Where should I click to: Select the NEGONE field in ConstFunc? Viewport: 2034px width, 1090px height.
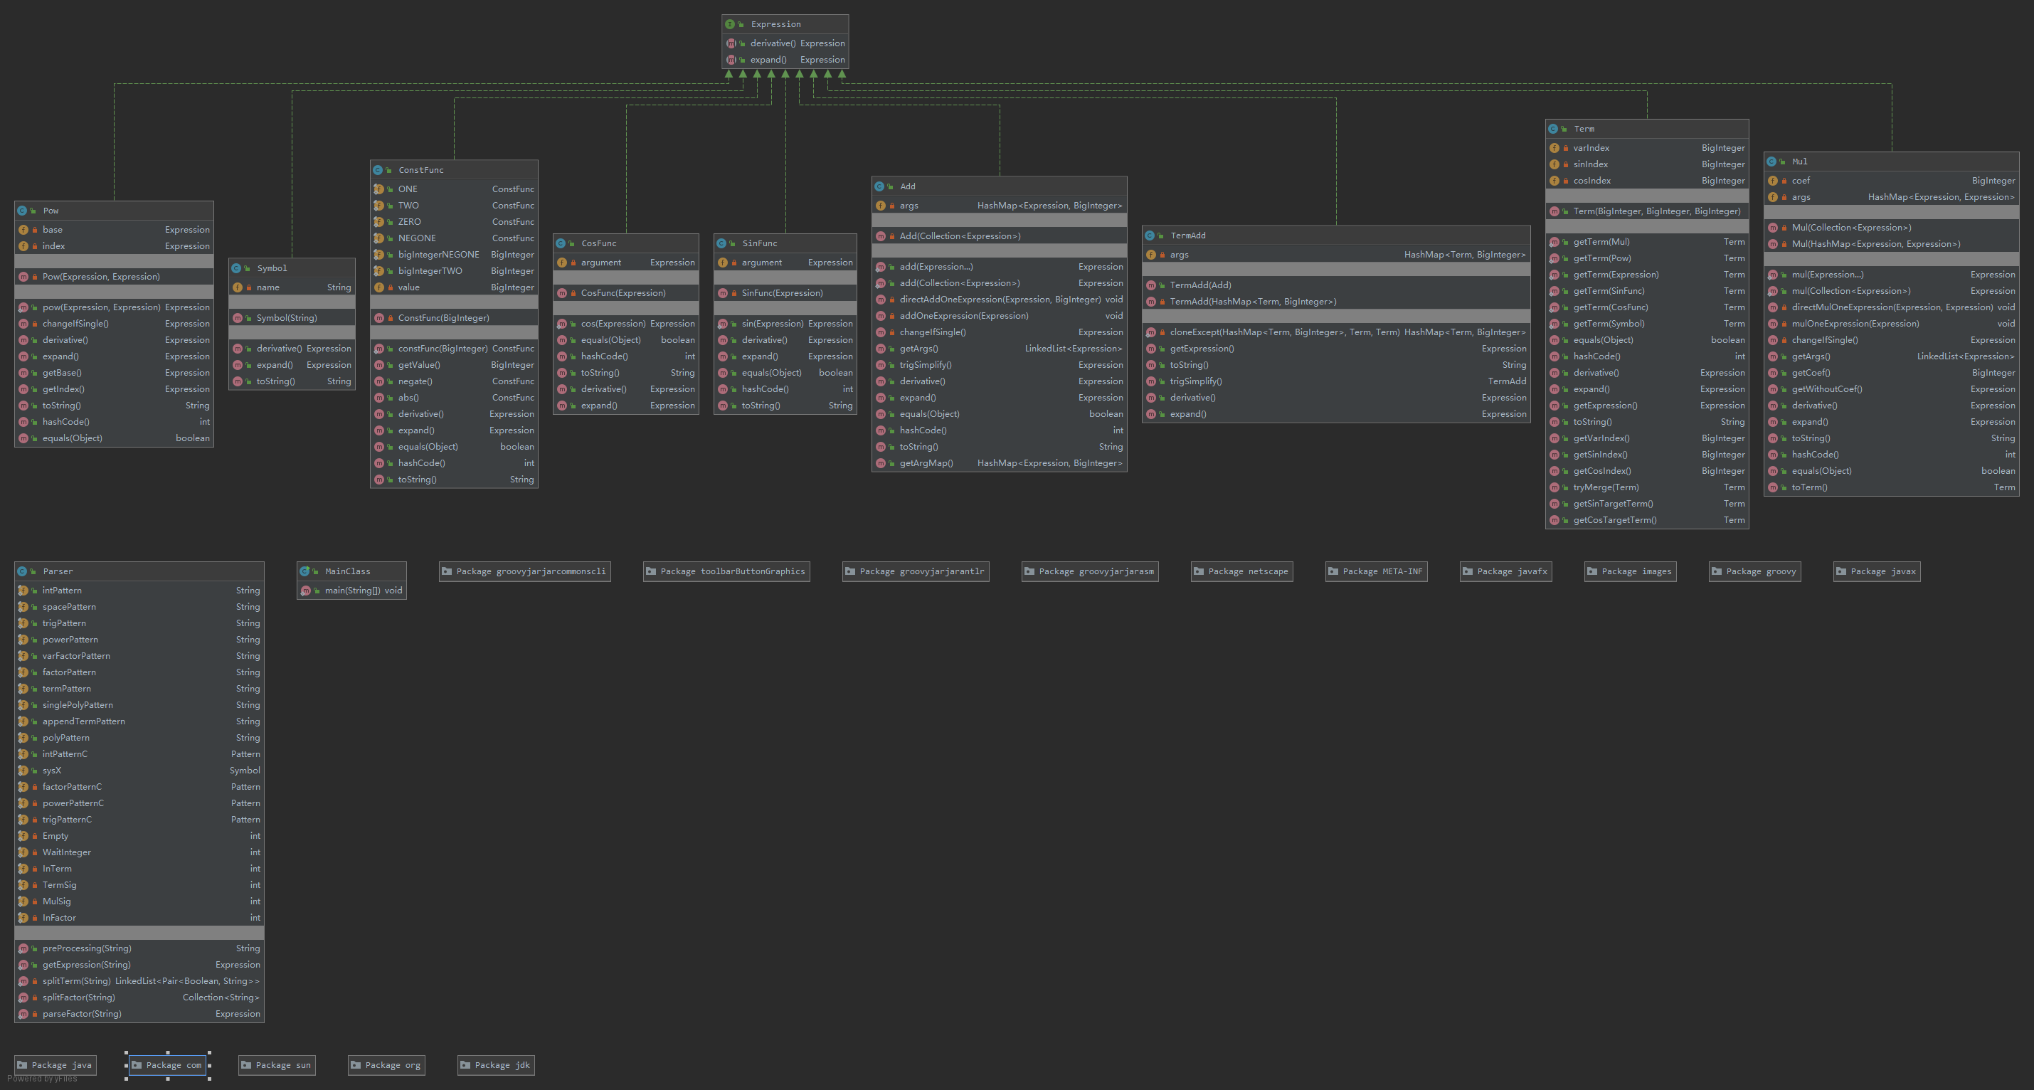[416, 238]
